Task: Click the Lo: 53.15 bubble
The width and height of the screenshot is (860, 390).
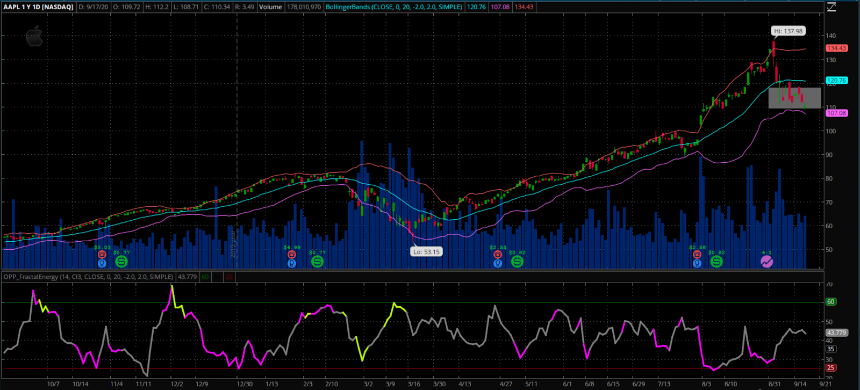Action: (x=427, y=251)
